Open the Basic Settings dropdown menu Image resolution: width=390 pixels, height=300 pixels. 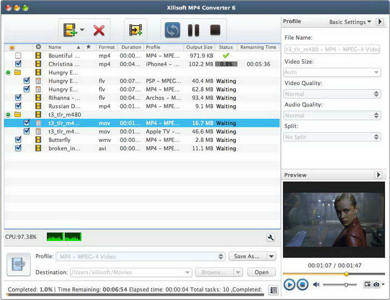(x=350, y=22)
